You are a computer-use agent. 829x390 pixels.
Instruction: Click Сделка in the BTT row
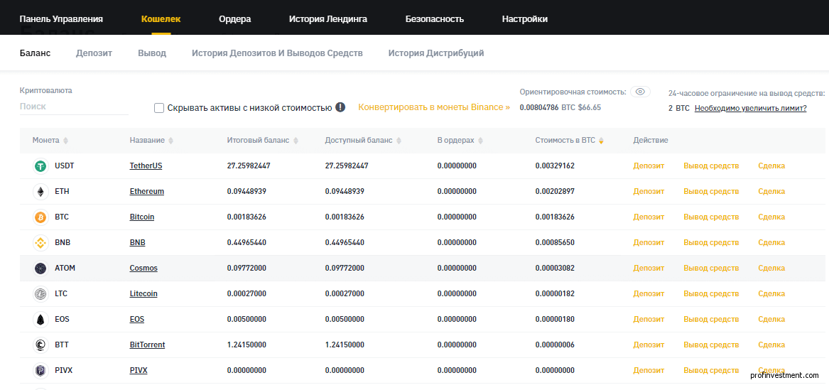click(x=771, y=345)
